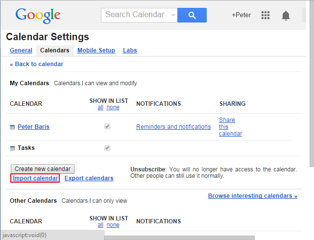This screenshot has height=240, width=314.
Task: Click the Import calendar link
Action: click(35, 178)
